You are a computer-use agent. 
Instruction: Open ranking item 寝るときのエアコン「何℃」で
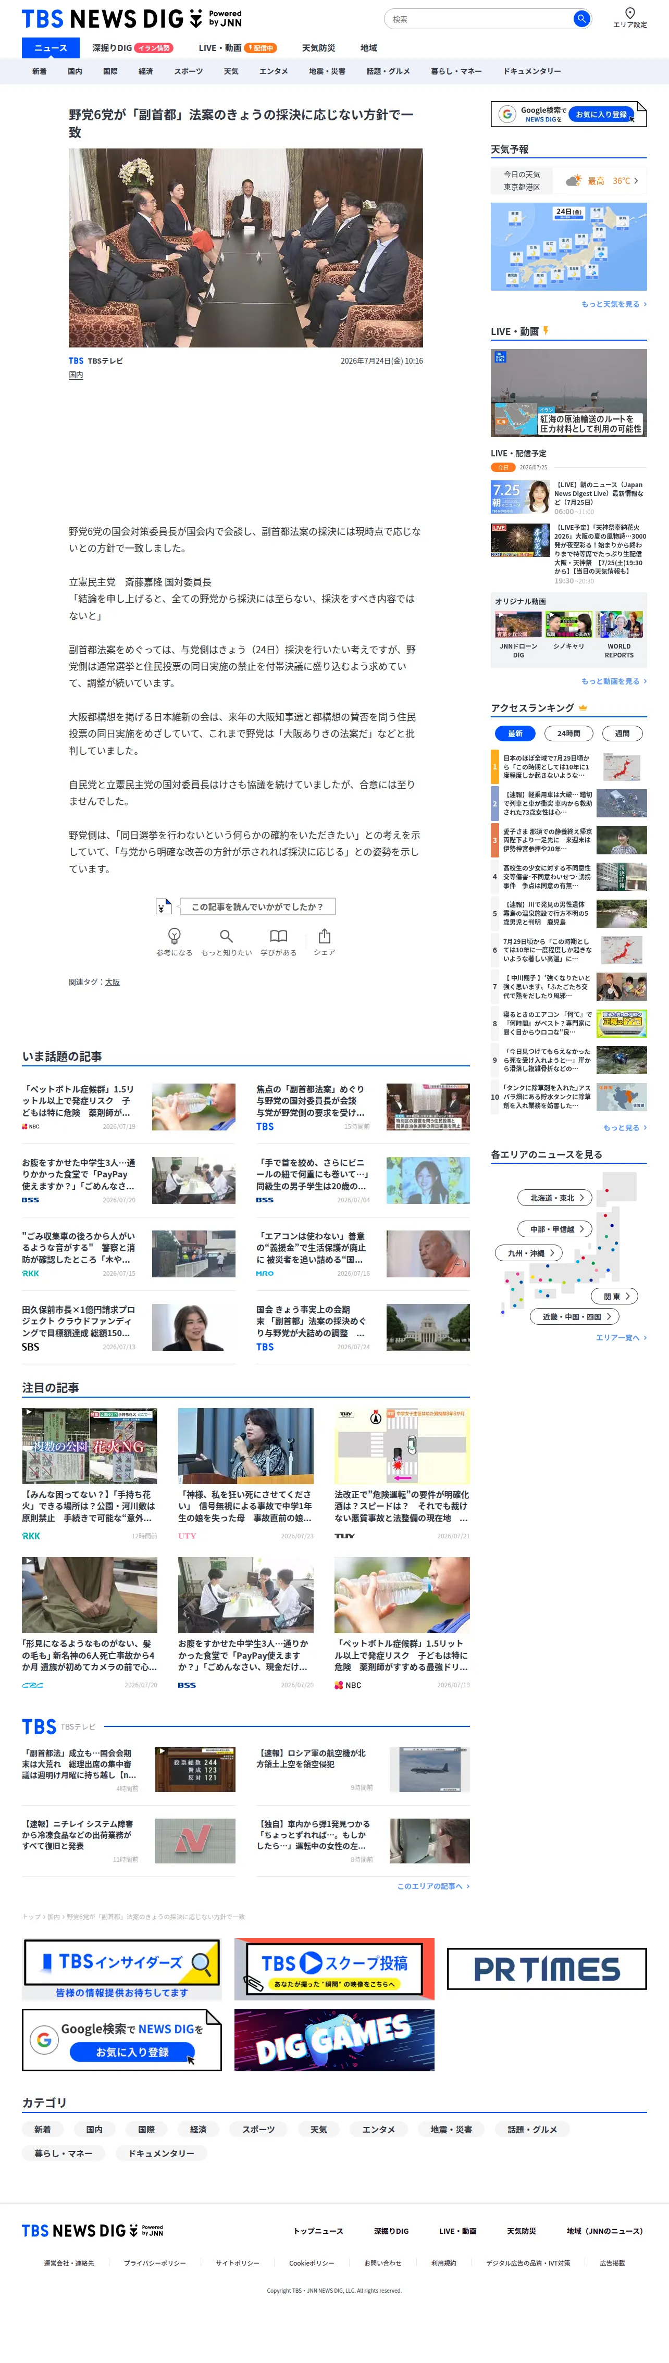point(569,1023)
